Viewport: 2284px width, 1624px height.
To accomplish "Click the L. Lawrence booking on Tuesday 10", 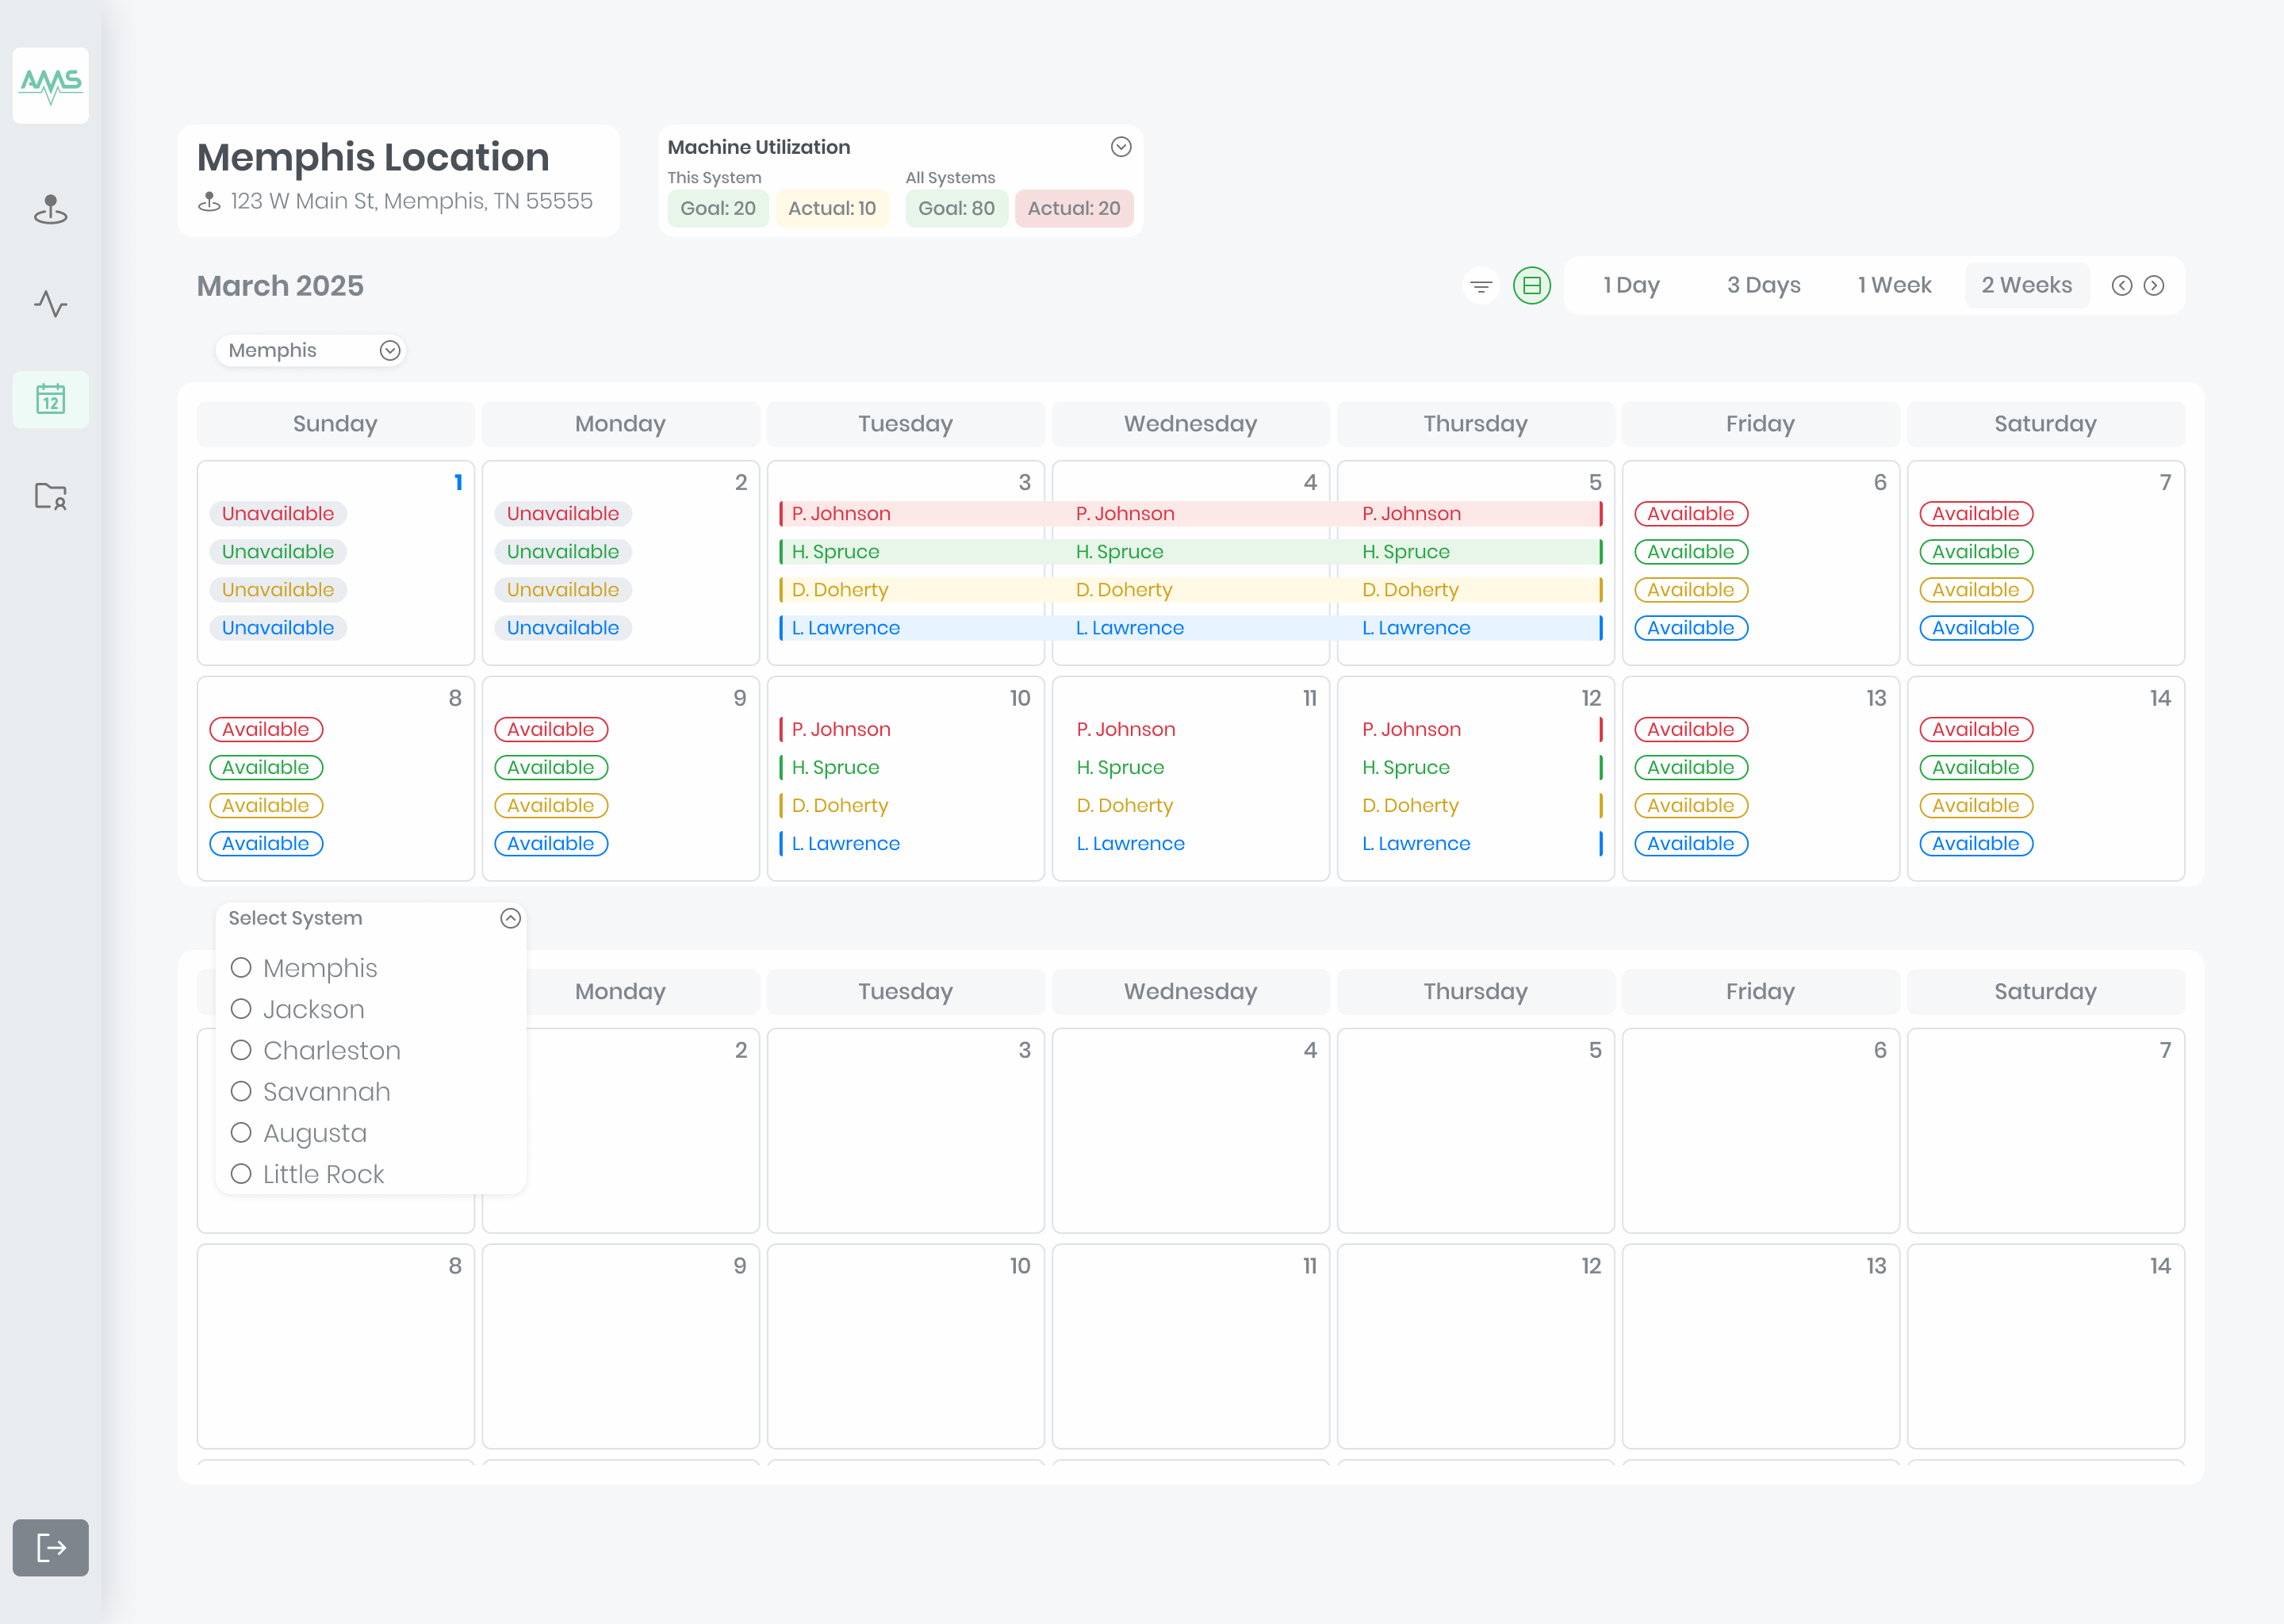I will pyautogui.click(x=845, y=844).
